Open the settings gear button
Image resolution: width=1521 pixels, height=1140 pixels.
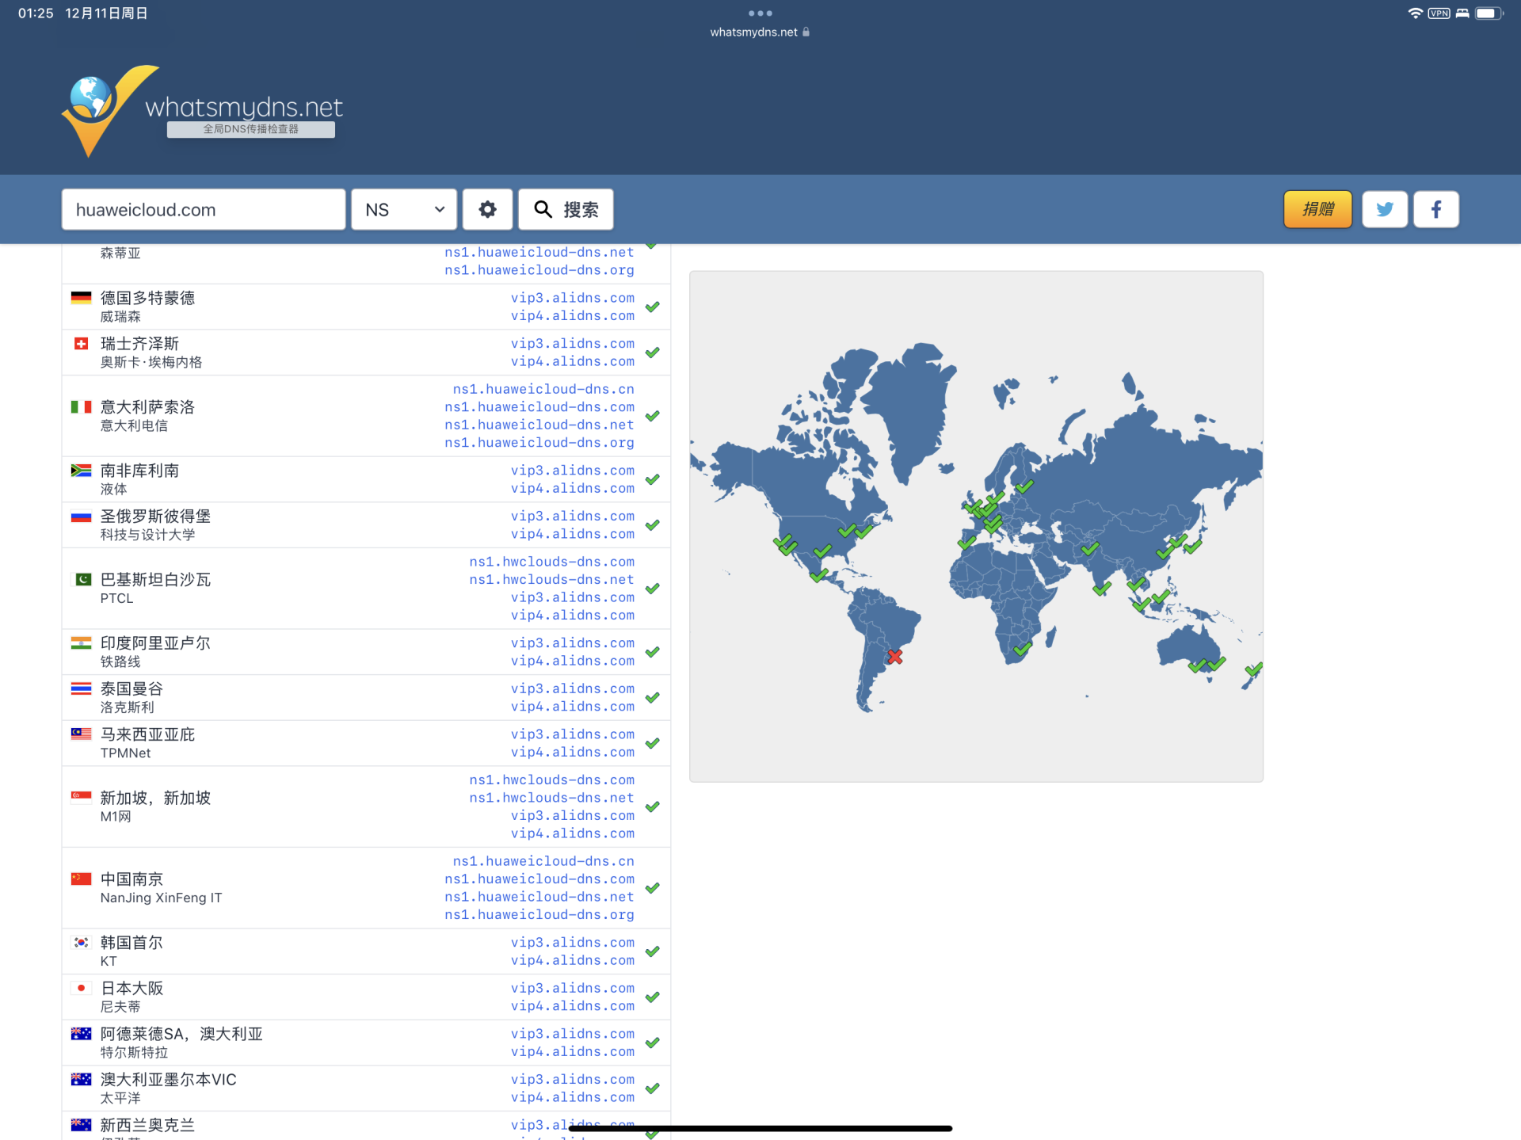[x=488, y=209]
